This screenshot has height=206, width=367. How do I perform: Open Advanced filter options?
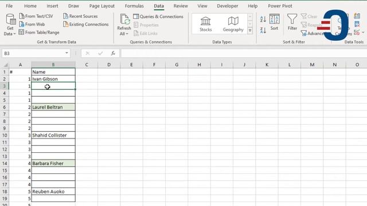(313, 33)
